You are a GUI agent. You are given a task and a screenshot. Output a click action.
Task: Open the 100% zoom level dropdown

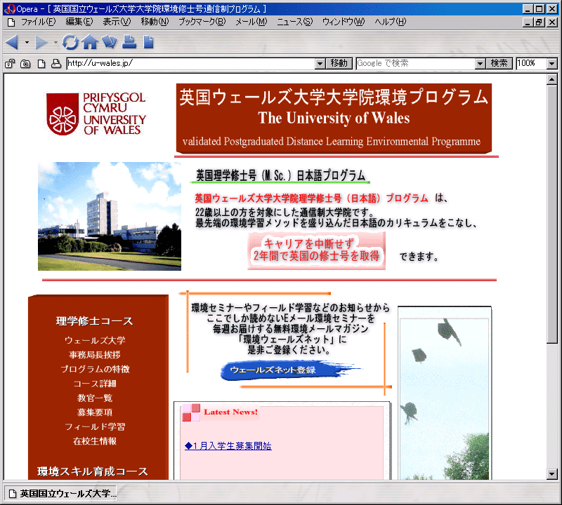(x=552, y=64)
